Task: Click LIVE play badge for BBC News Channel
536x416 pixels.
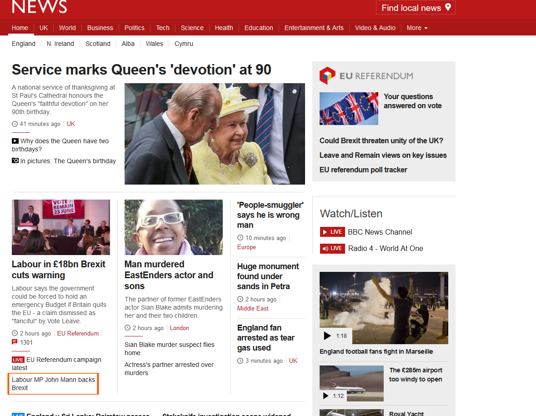Action: tap(332, 232)
